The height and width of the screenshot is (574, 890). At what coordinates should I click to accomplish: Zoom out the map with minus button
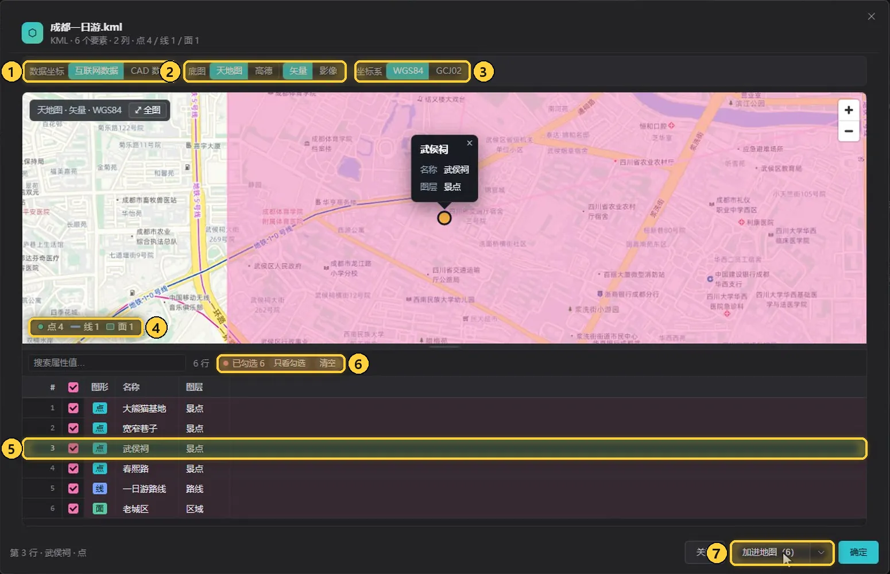[x=849, y=131]
